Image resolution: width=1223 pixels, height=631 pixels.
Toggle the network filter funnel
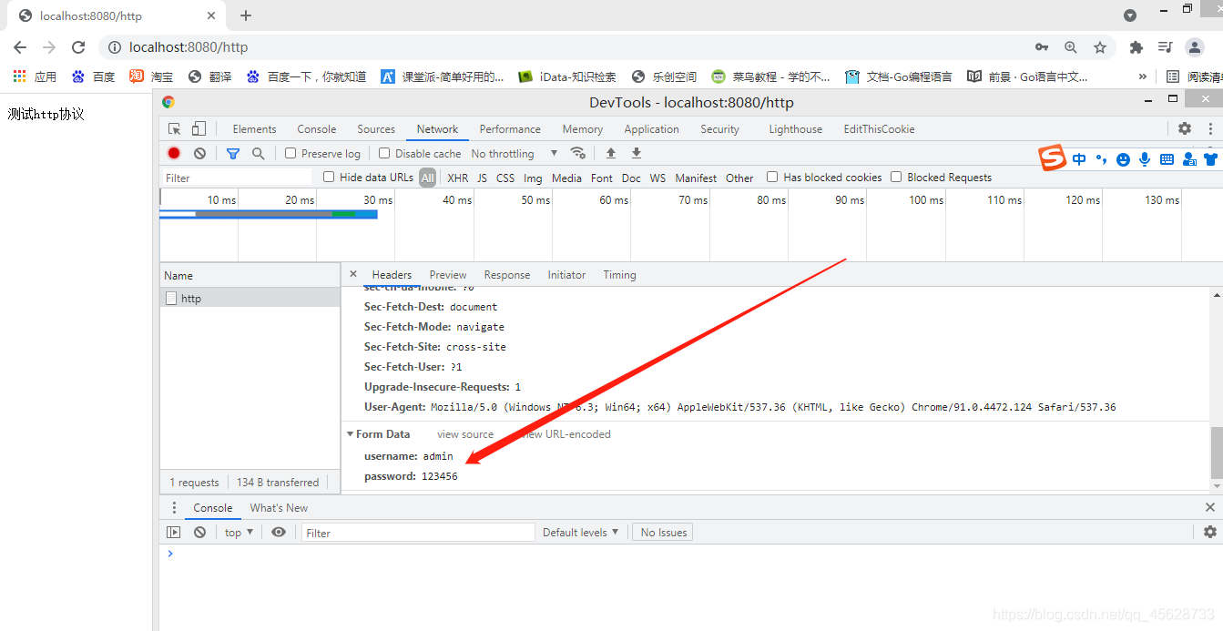click(x=233, y=153)
